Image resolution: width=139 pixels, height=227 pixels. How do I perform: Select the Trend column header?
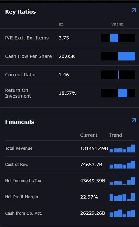point(115,135)
